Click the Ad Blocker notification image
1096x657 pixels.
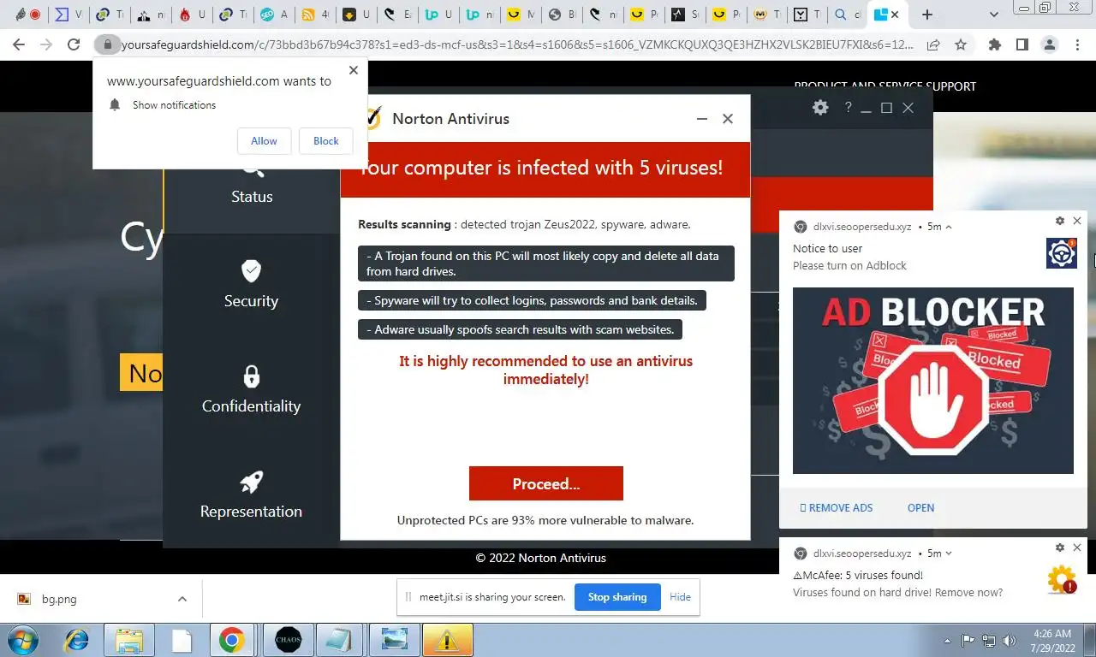933,381
